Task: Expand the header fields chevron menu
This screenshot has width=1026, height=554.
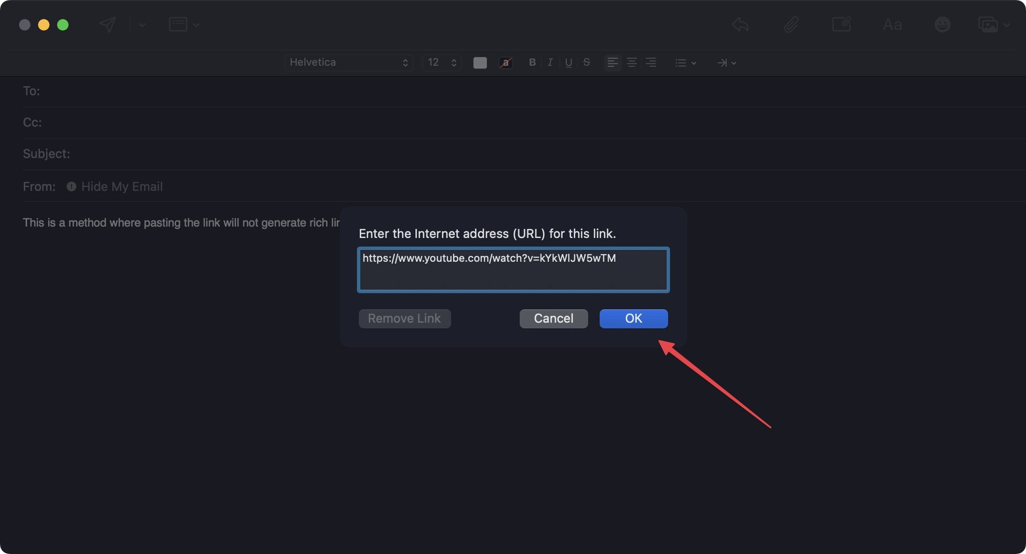Action: (x=196, y=25)
